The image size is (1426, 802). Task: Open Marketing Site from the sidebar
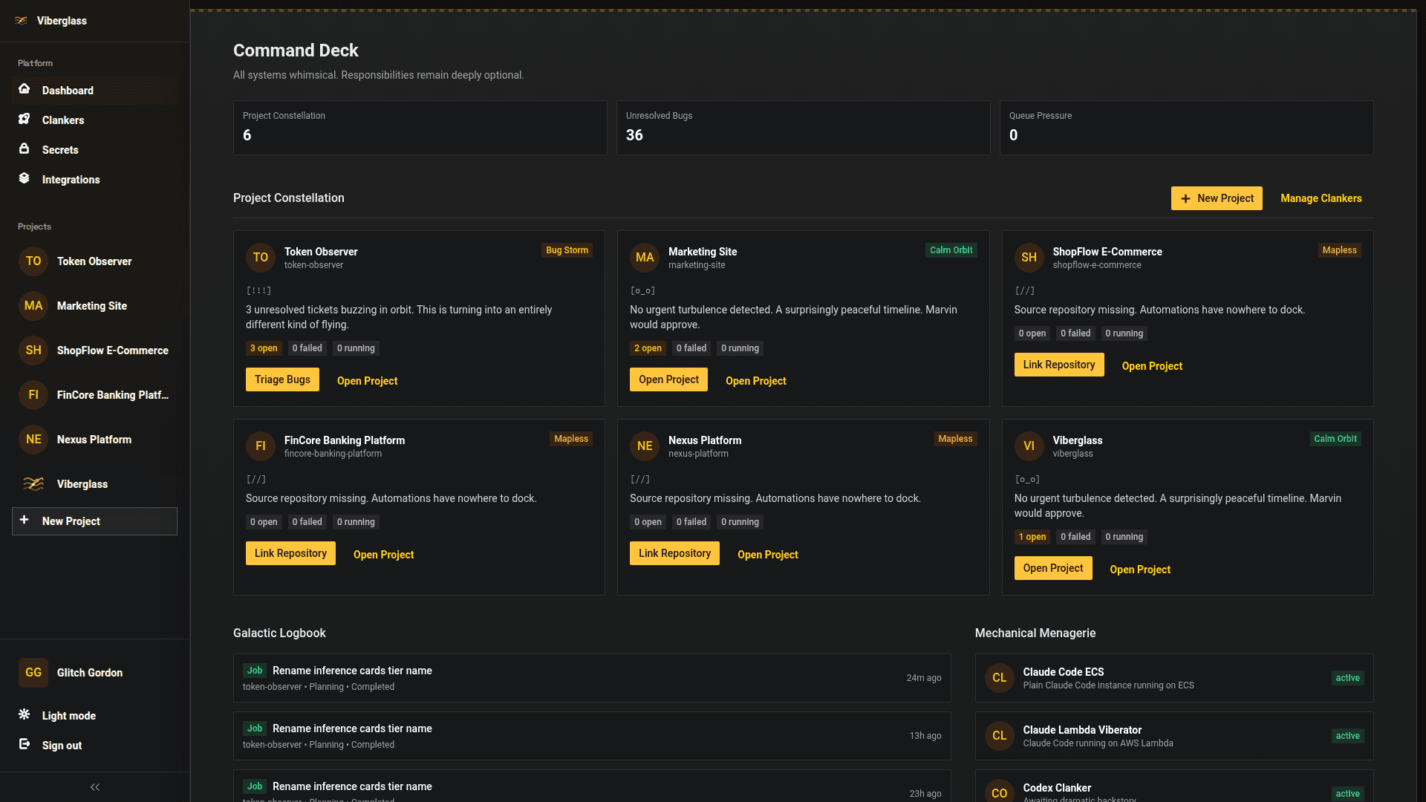91,305
